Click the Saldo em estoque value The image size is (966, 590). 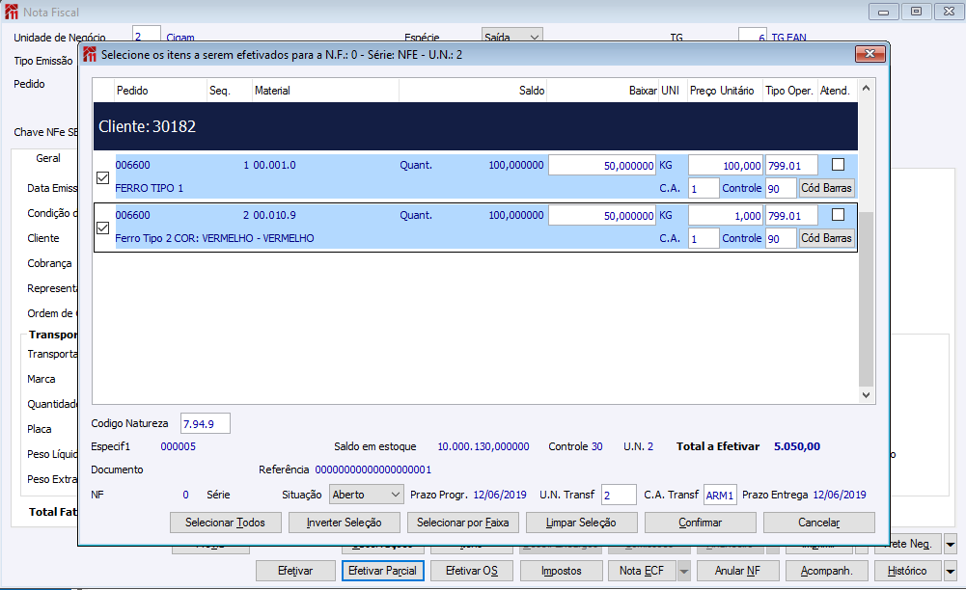point(483,446)
